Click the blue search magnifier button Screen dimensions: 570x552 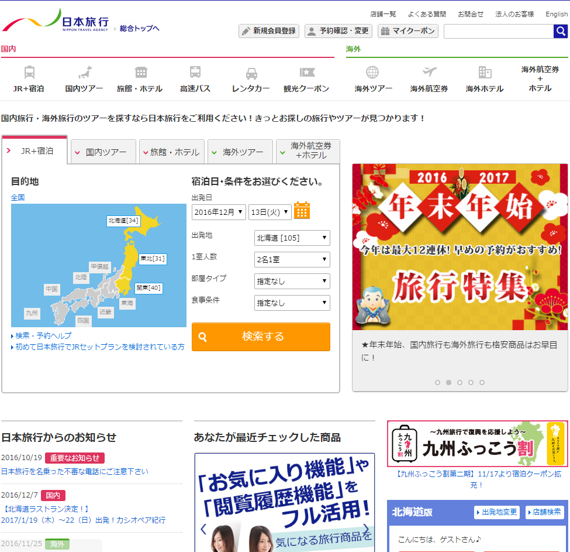(x=560, y=31)
